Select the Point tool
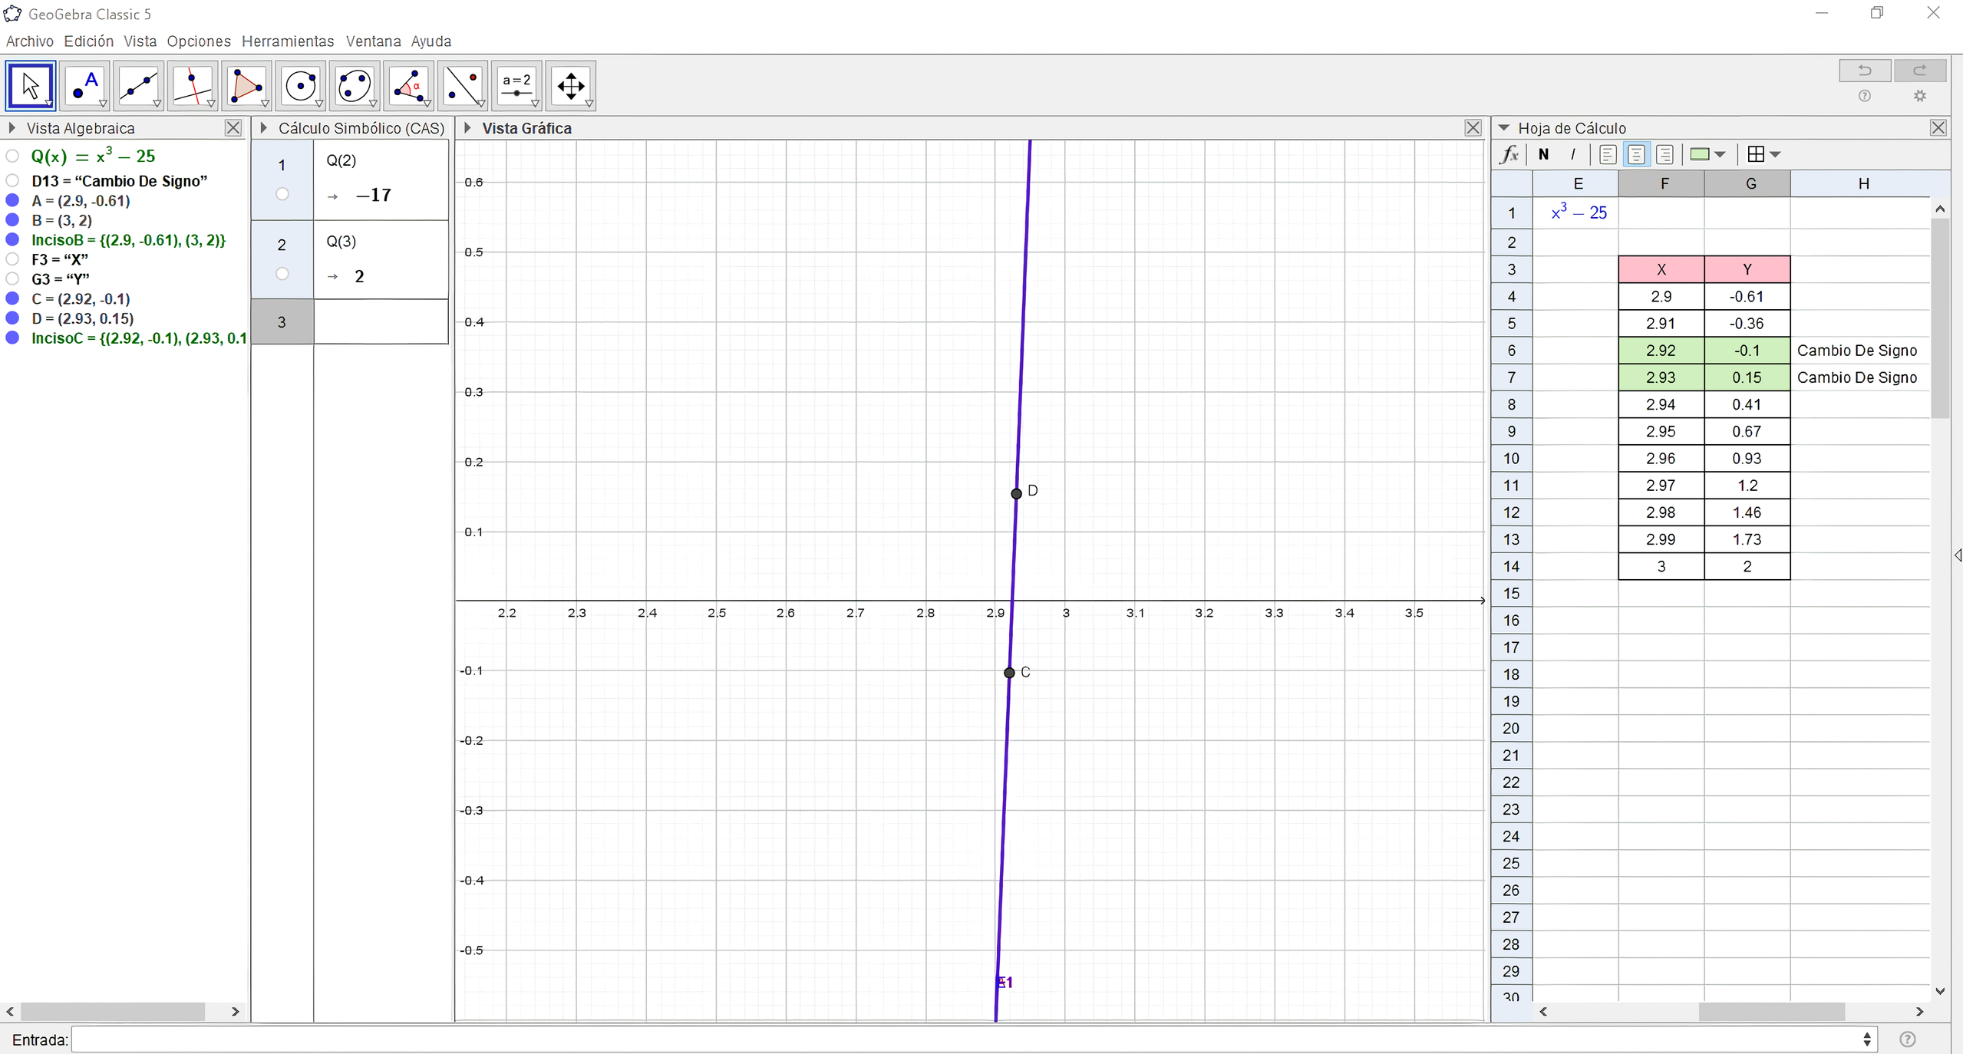 84,85
